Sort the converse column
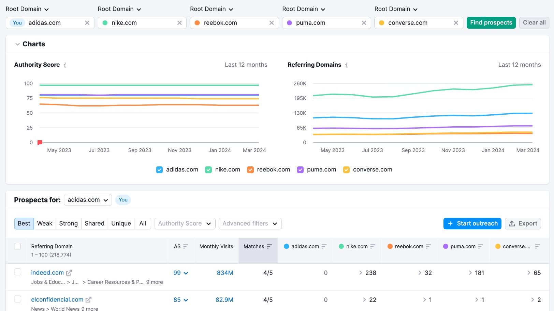 538,246
